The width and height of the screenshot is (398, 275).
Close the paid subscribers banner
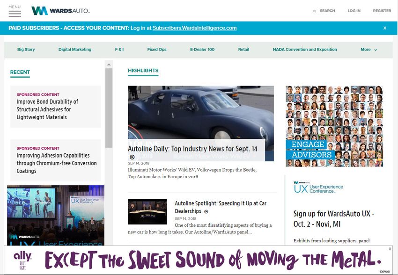click(385, 28)
